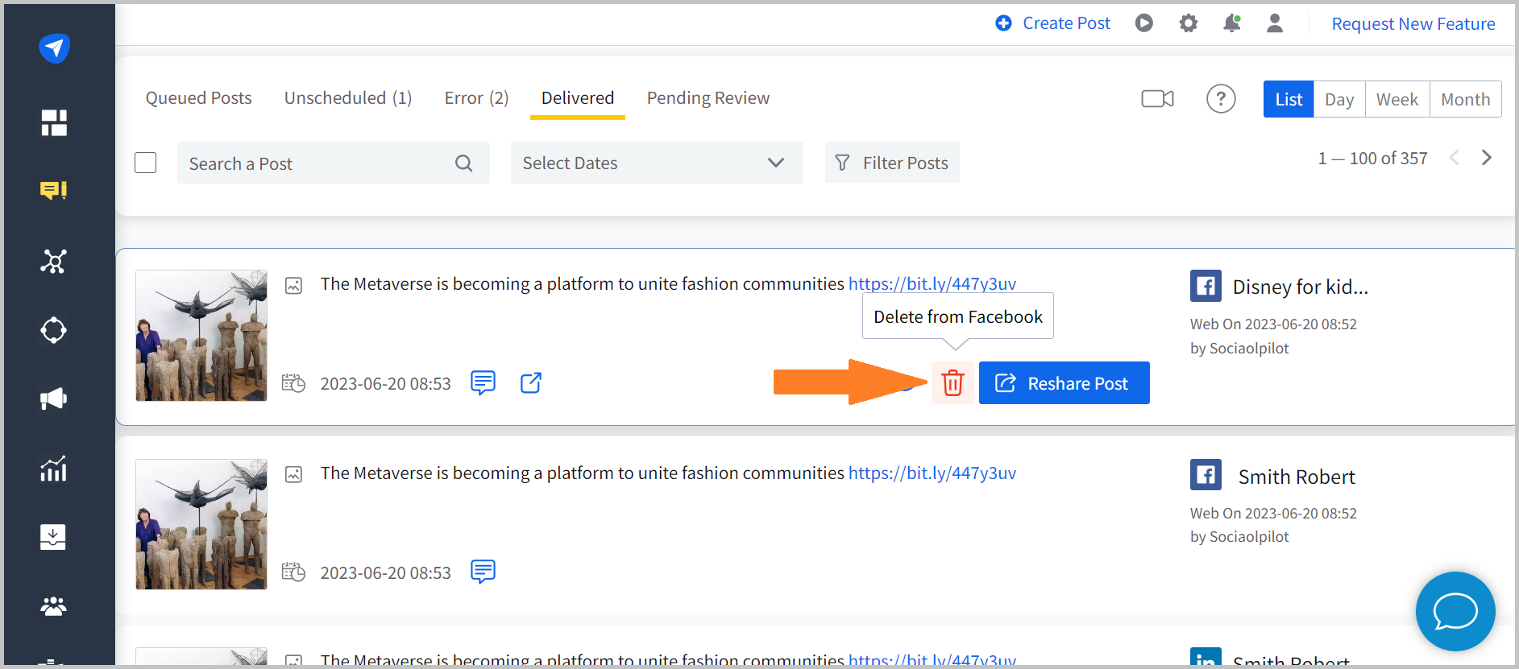Image resolution: width=1519 pixels, height=669 pixels.
Task: Open the Error (2) tab
Action: point(476,98)
